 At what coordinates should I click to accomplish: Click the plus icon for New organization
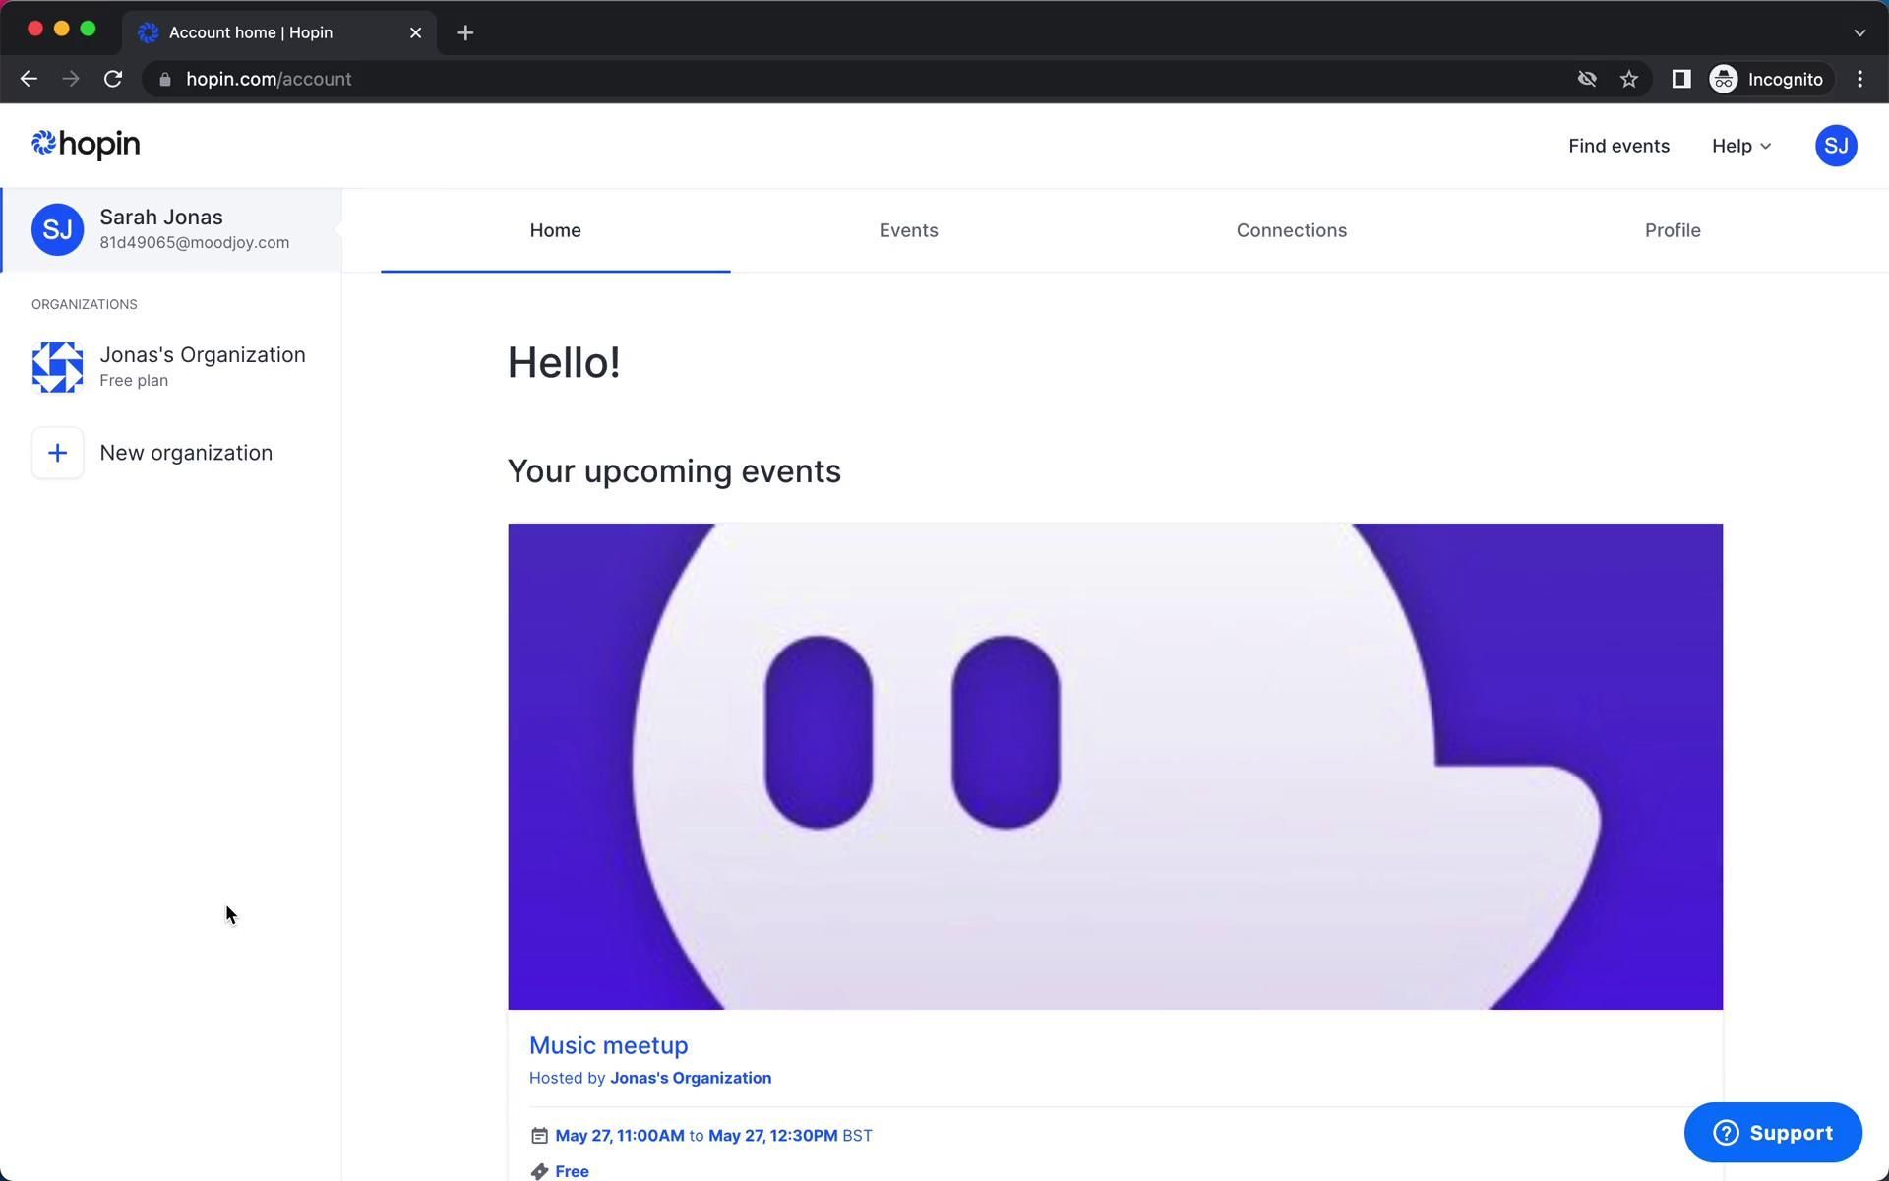(x=57, y=453)
